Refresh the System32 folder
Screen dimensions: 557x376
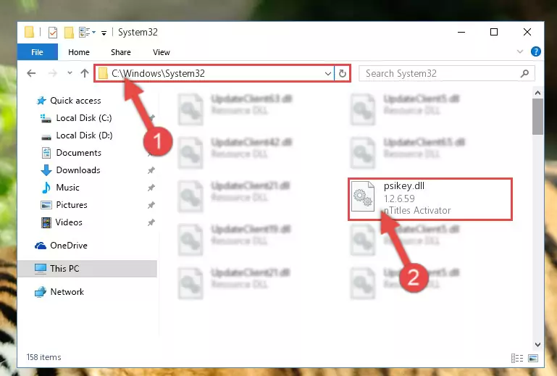coord(343,74)
